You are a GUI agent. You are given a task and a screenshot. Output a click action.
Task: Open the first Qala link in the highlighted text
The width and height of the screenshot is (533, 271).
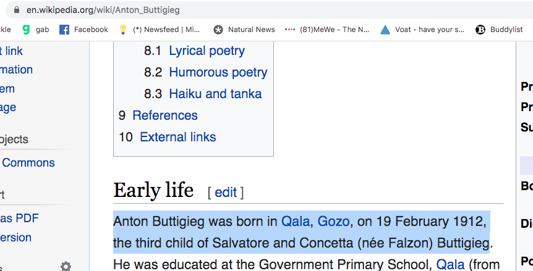tap(296, 222)
